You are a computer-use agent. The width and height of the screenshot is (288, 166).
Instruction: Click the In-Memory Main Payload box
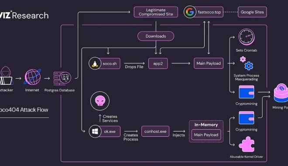point(206,135)
